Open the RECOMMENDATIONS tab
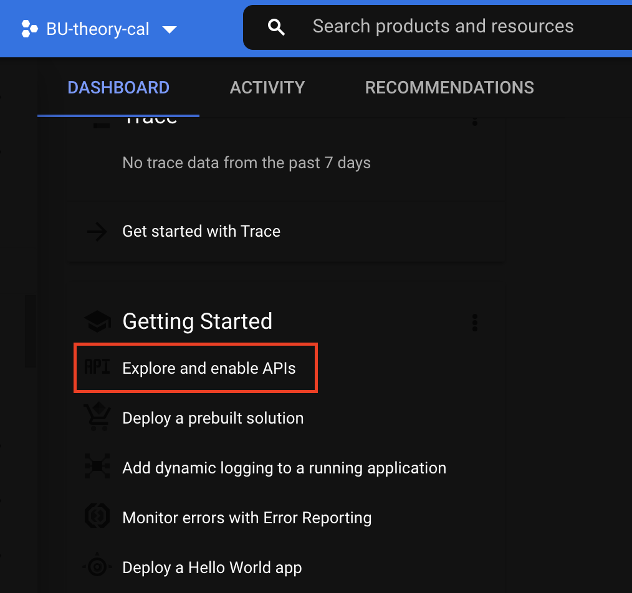Screen dimensions: 632x593 click(449, 88)
